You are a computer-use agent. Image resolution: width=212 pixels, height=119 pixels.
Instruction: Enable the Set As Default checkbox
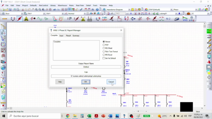pyautogui.click(x=104, y=58)
